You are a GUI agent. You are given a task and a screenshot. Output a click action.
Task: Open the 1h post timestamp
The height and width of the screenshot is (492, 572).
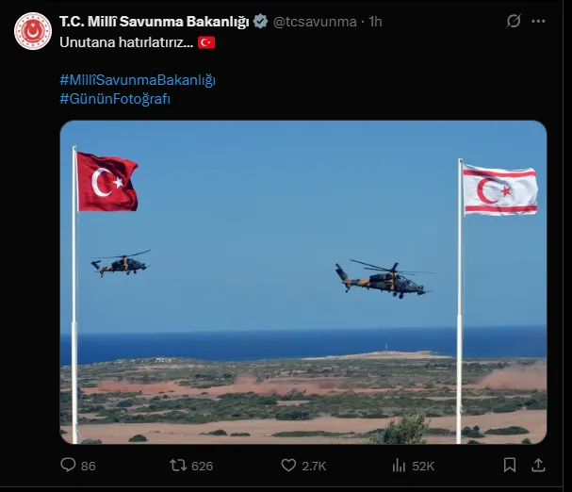[375, 22]
